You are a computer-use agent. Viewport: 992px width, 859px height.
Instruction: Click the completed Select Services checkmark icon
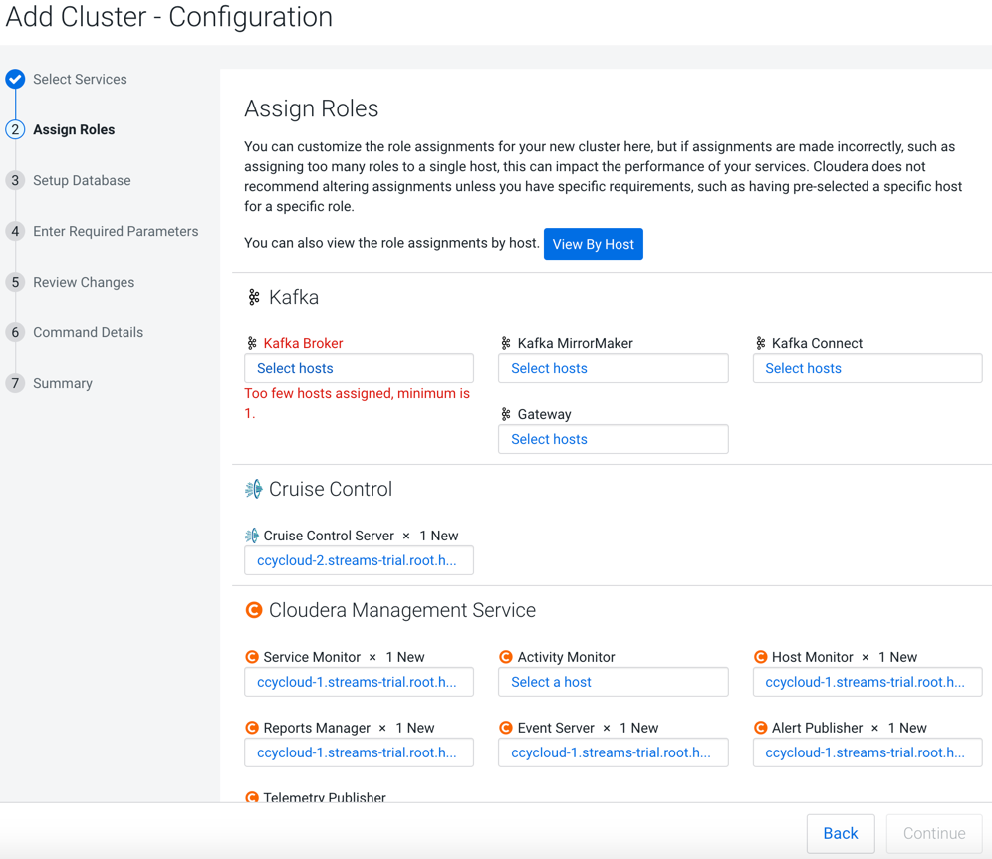coord(15,80)
